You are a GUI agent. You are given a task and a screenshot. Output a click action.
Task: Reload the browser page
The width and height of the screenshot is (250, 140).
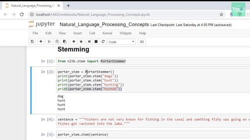pos(22,15)
